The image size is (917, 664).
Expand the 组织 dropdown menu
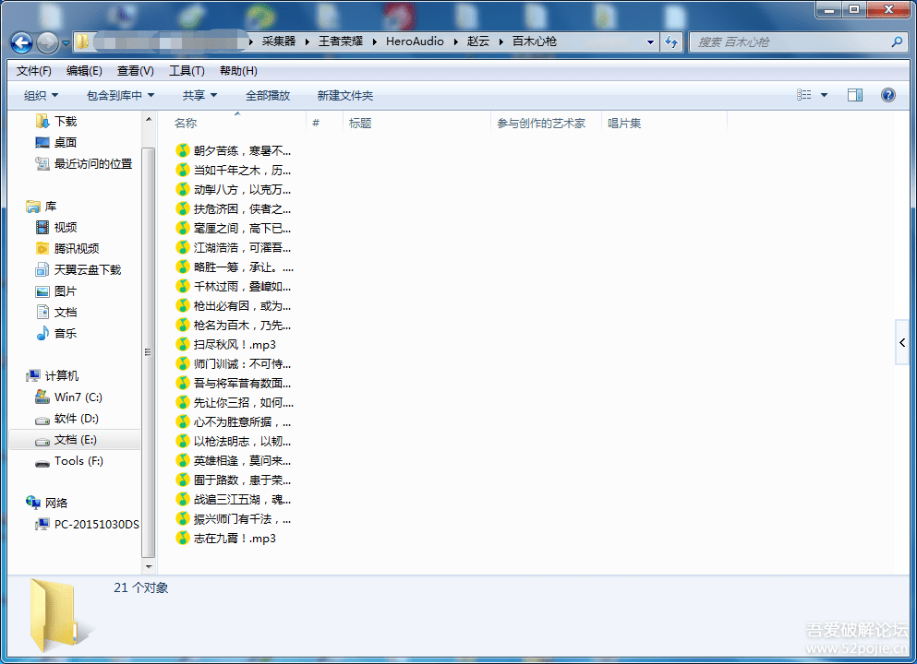click(41, 95)
